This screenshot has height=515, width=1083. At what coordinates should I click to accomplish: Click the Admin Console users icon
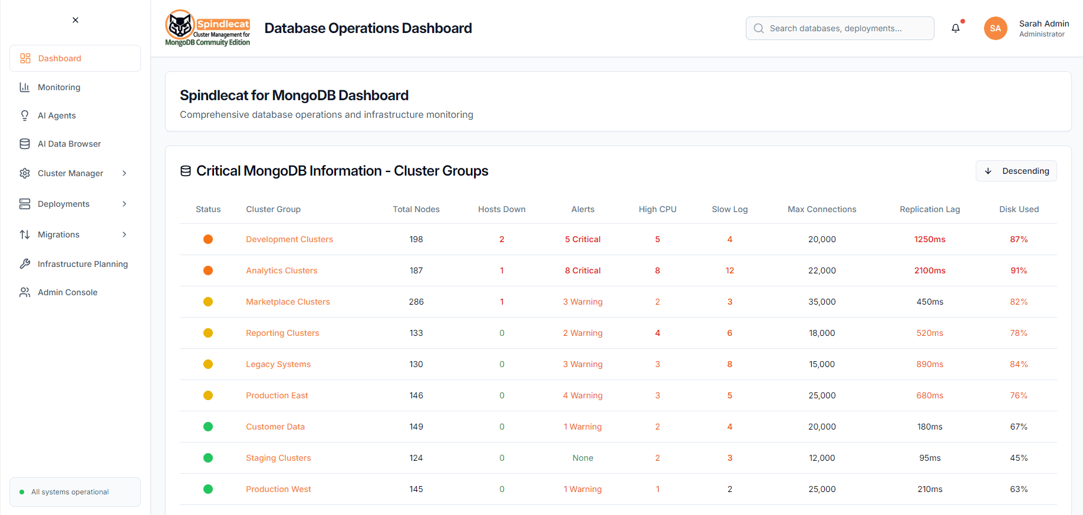[x=25, y=292]
